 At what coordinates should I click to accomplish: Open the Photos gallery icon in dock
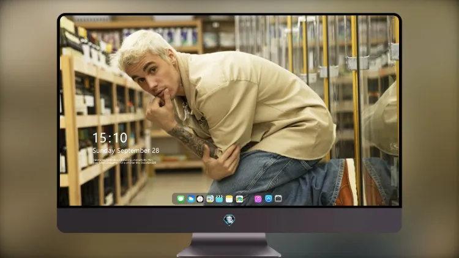pos(239,199)
